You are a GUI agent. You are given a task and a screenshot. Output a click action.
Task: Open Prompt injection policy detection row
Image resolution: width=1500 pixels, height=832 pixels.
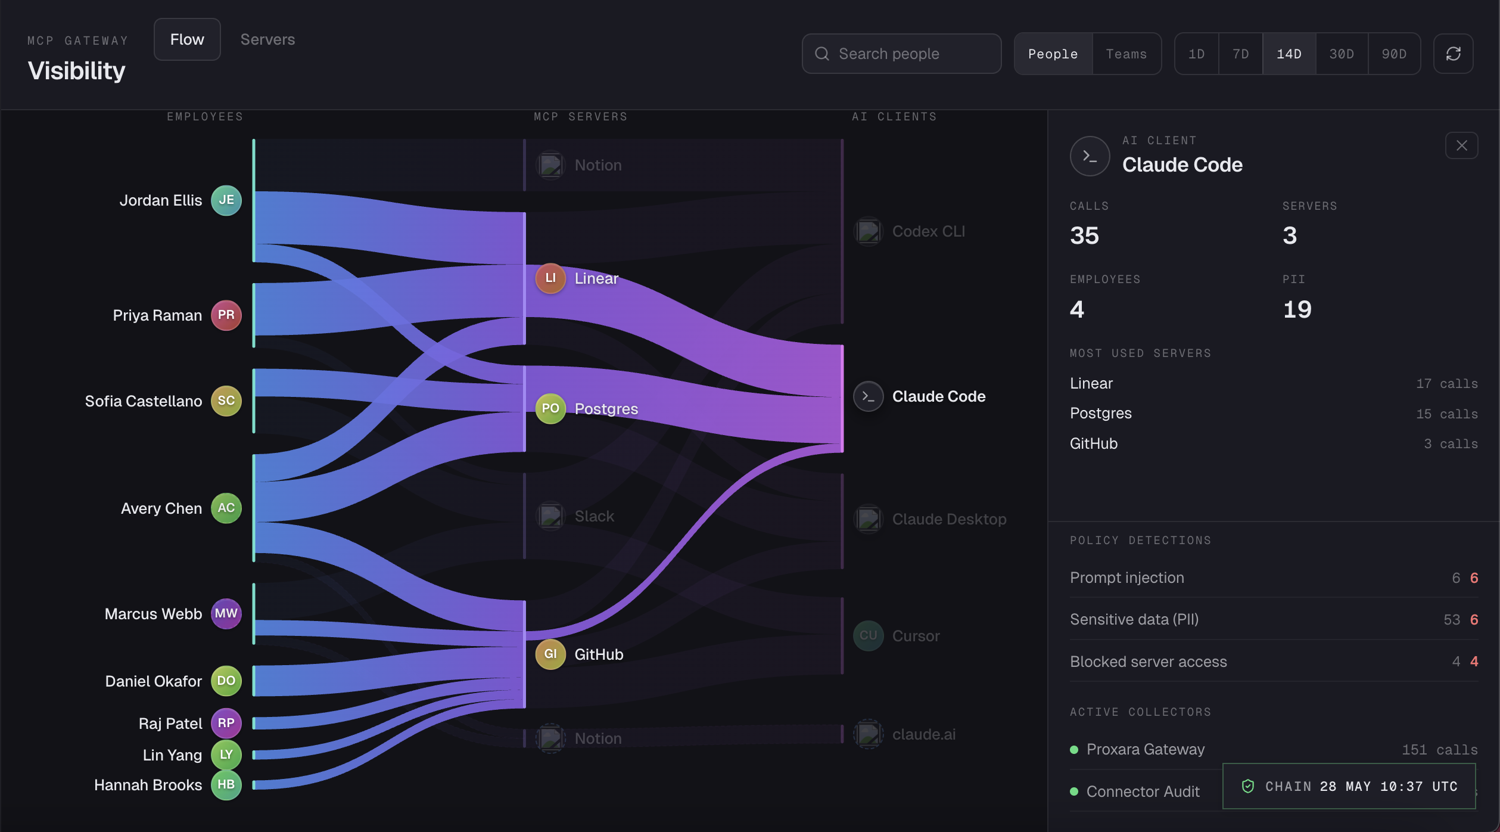[x=1274, y=578]
